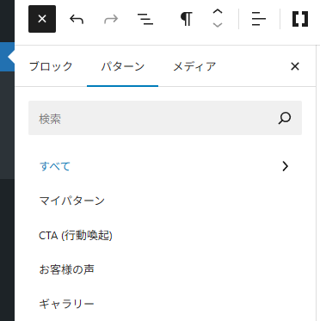Open the text alignment options
Viewport: 320px width, 321px height.
point(259,19)
